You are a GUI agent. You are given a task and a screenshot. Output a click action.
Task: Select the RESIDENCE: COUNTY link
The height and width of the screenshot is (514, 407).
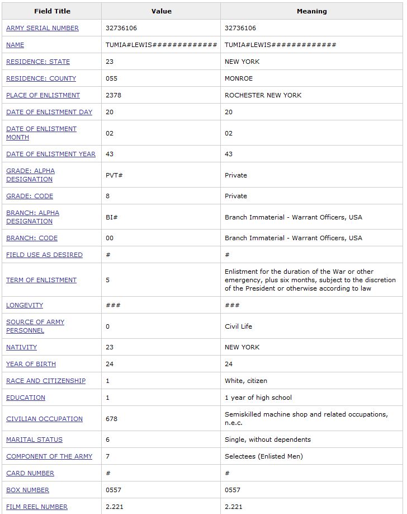pyautogui.click(x=41, y=78)
